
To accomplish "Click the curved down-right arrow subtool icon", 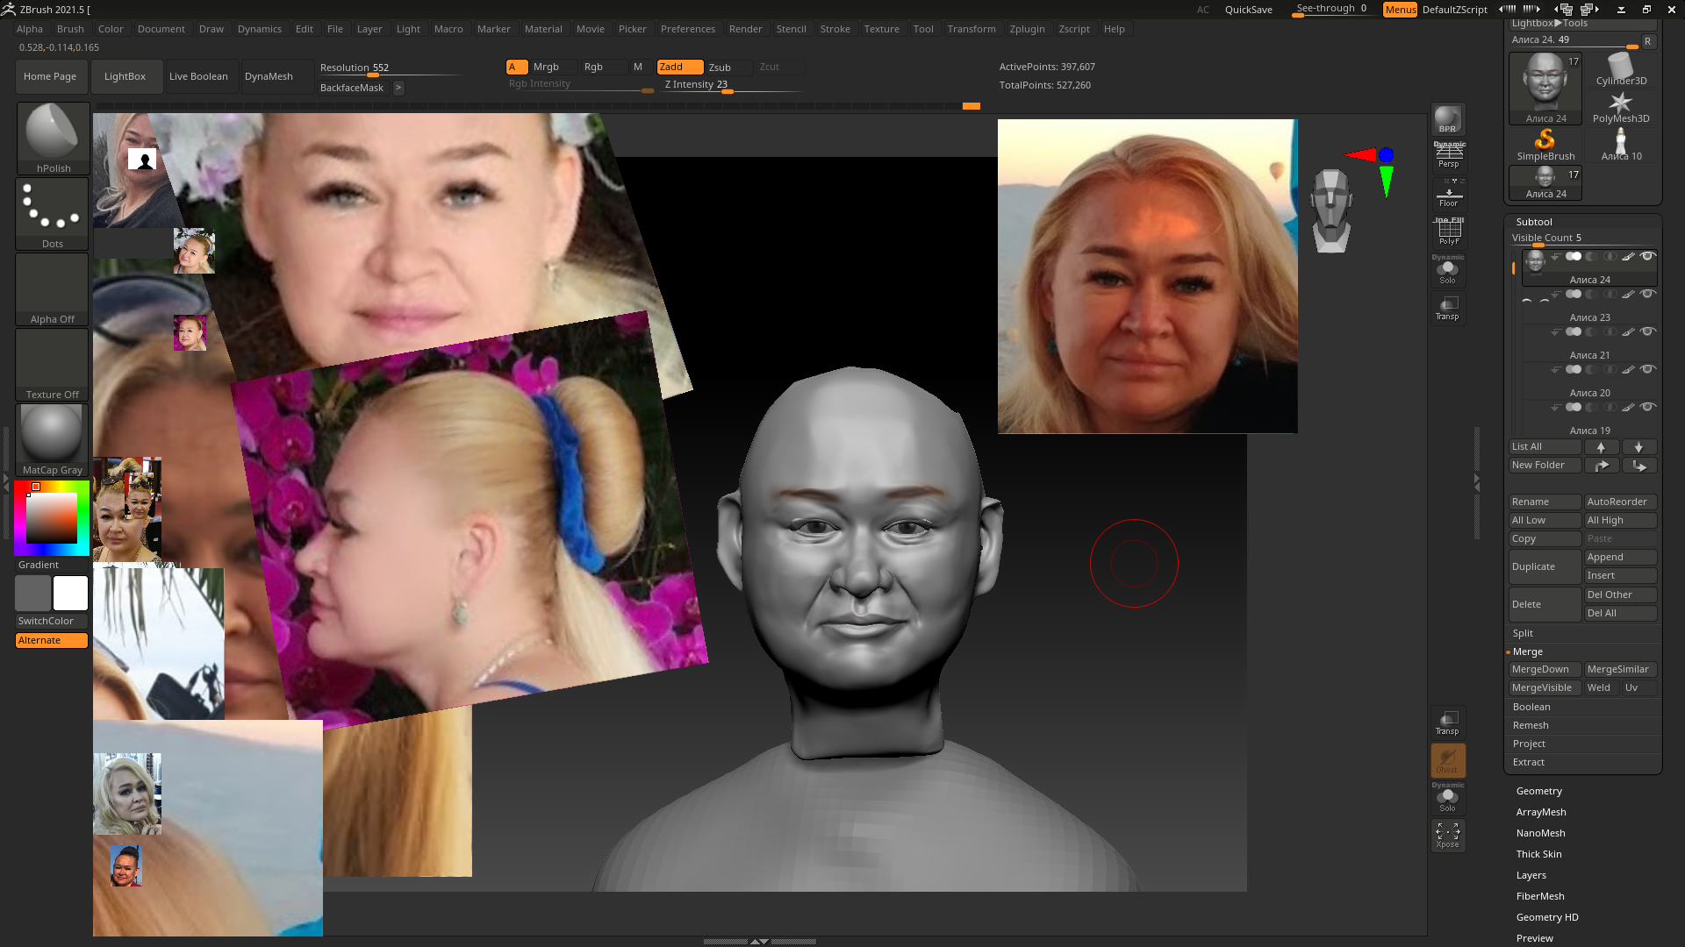I will click(x=1638, y=466).
